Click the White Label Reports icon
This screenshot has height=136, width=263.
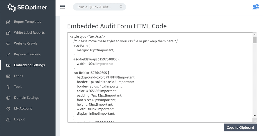(x=8, y=33)
